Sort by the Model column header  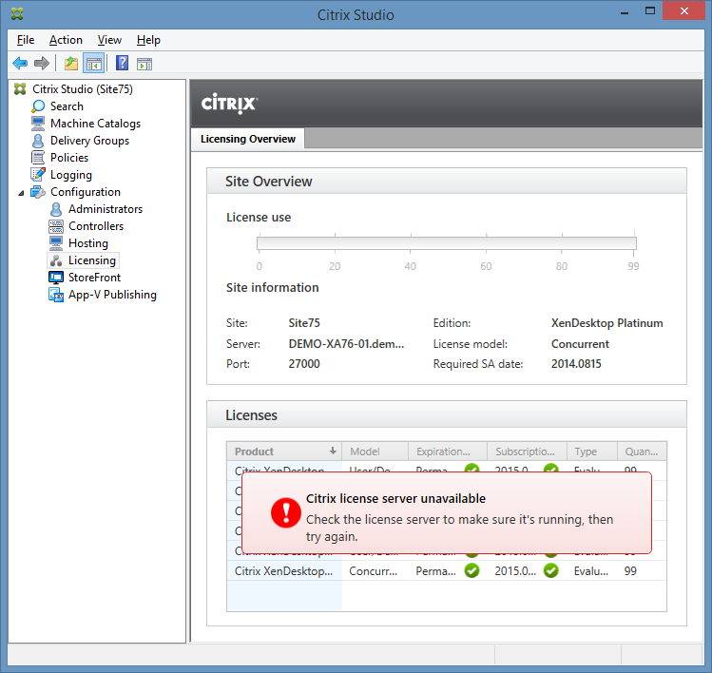375,452
